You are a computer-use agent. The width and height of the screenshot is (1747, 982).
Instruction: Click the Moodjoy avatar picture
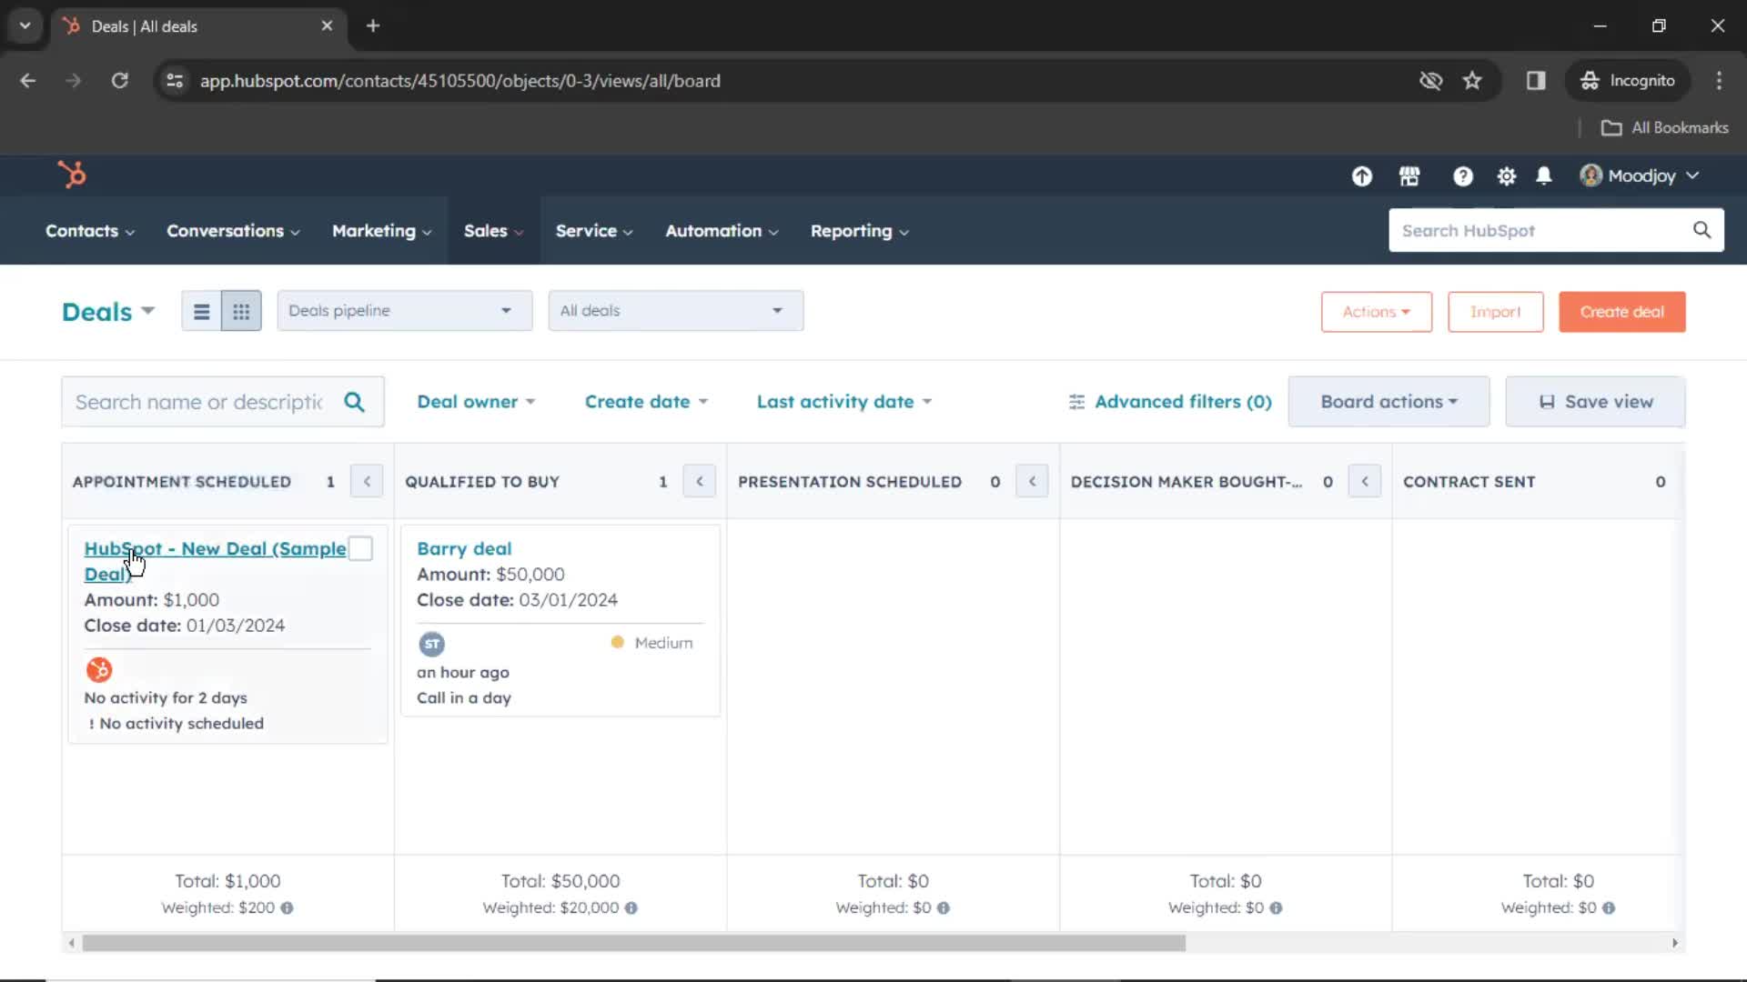coord(1590,175)
